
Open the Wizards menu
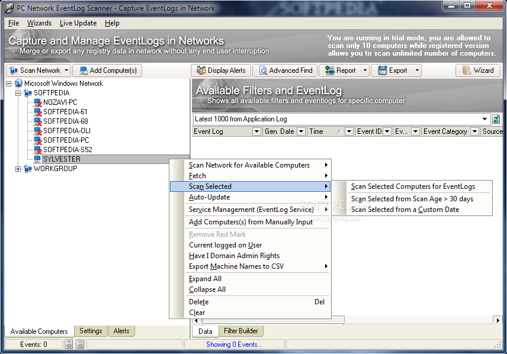pos(39,23)
